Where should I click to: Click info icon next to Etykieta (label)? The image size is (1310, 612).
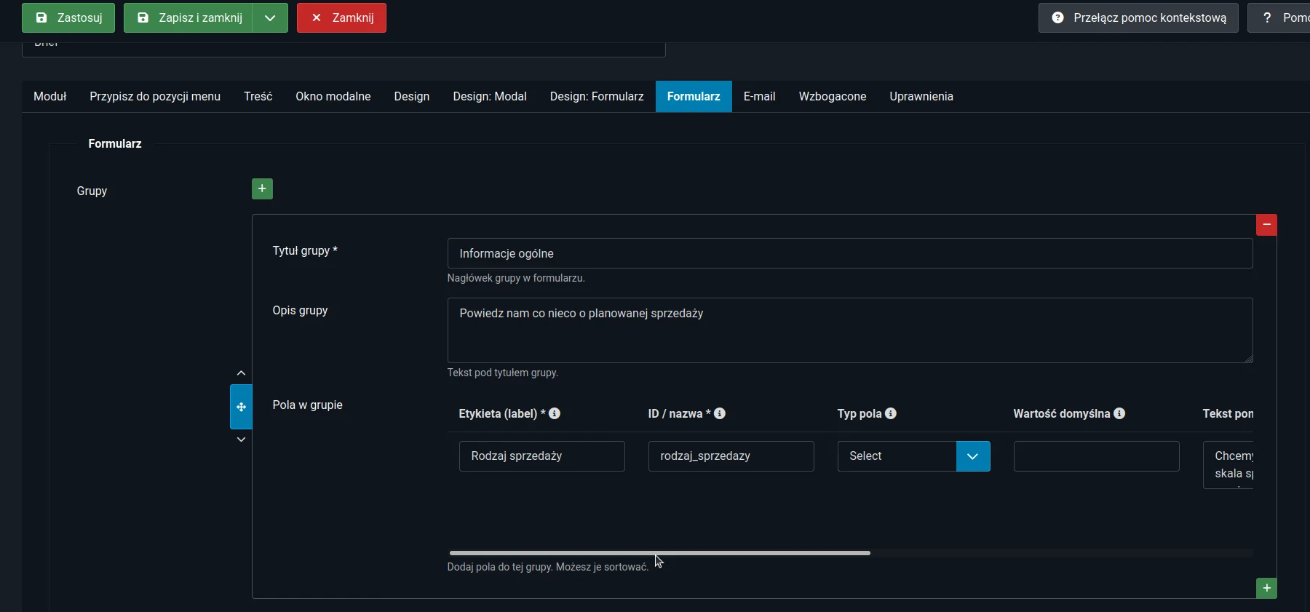555,413
